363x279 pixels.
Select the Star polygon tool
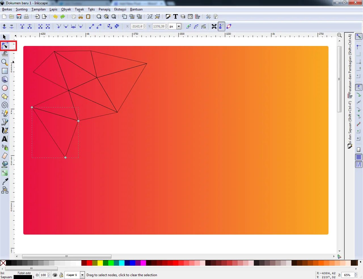tap(5, 96)
